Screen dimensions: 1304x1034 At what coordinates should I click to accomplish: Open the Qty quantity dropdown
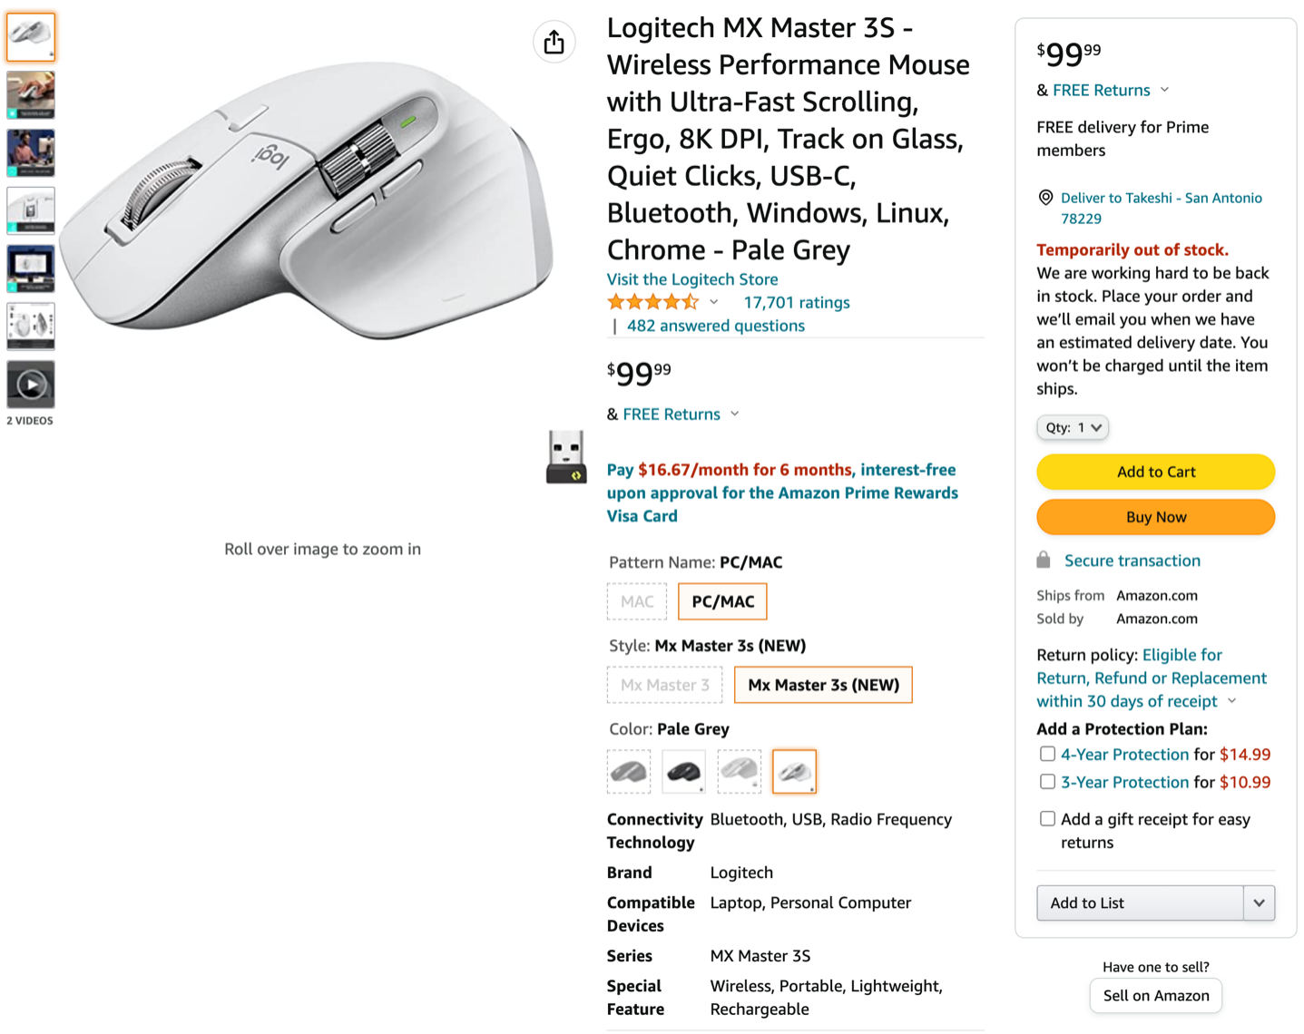(1073, 427)
